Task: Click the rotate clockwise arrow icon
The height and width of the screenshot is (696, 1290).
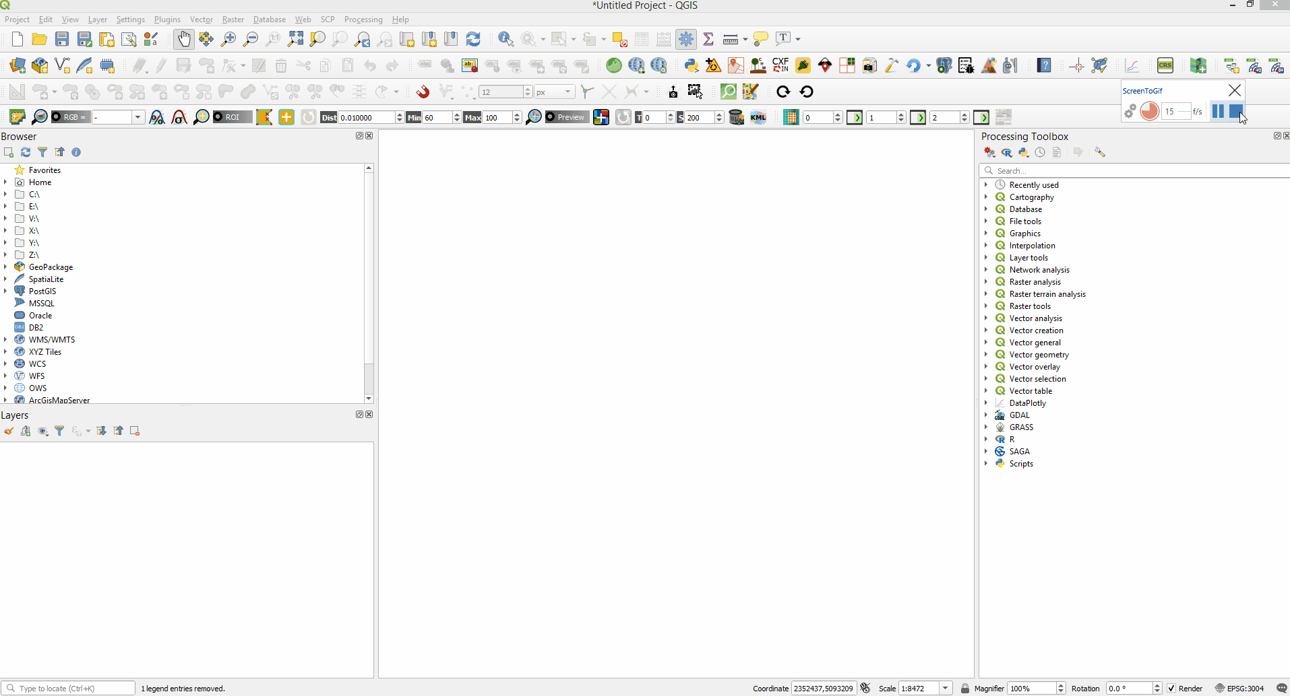Action: coord(783,92)
